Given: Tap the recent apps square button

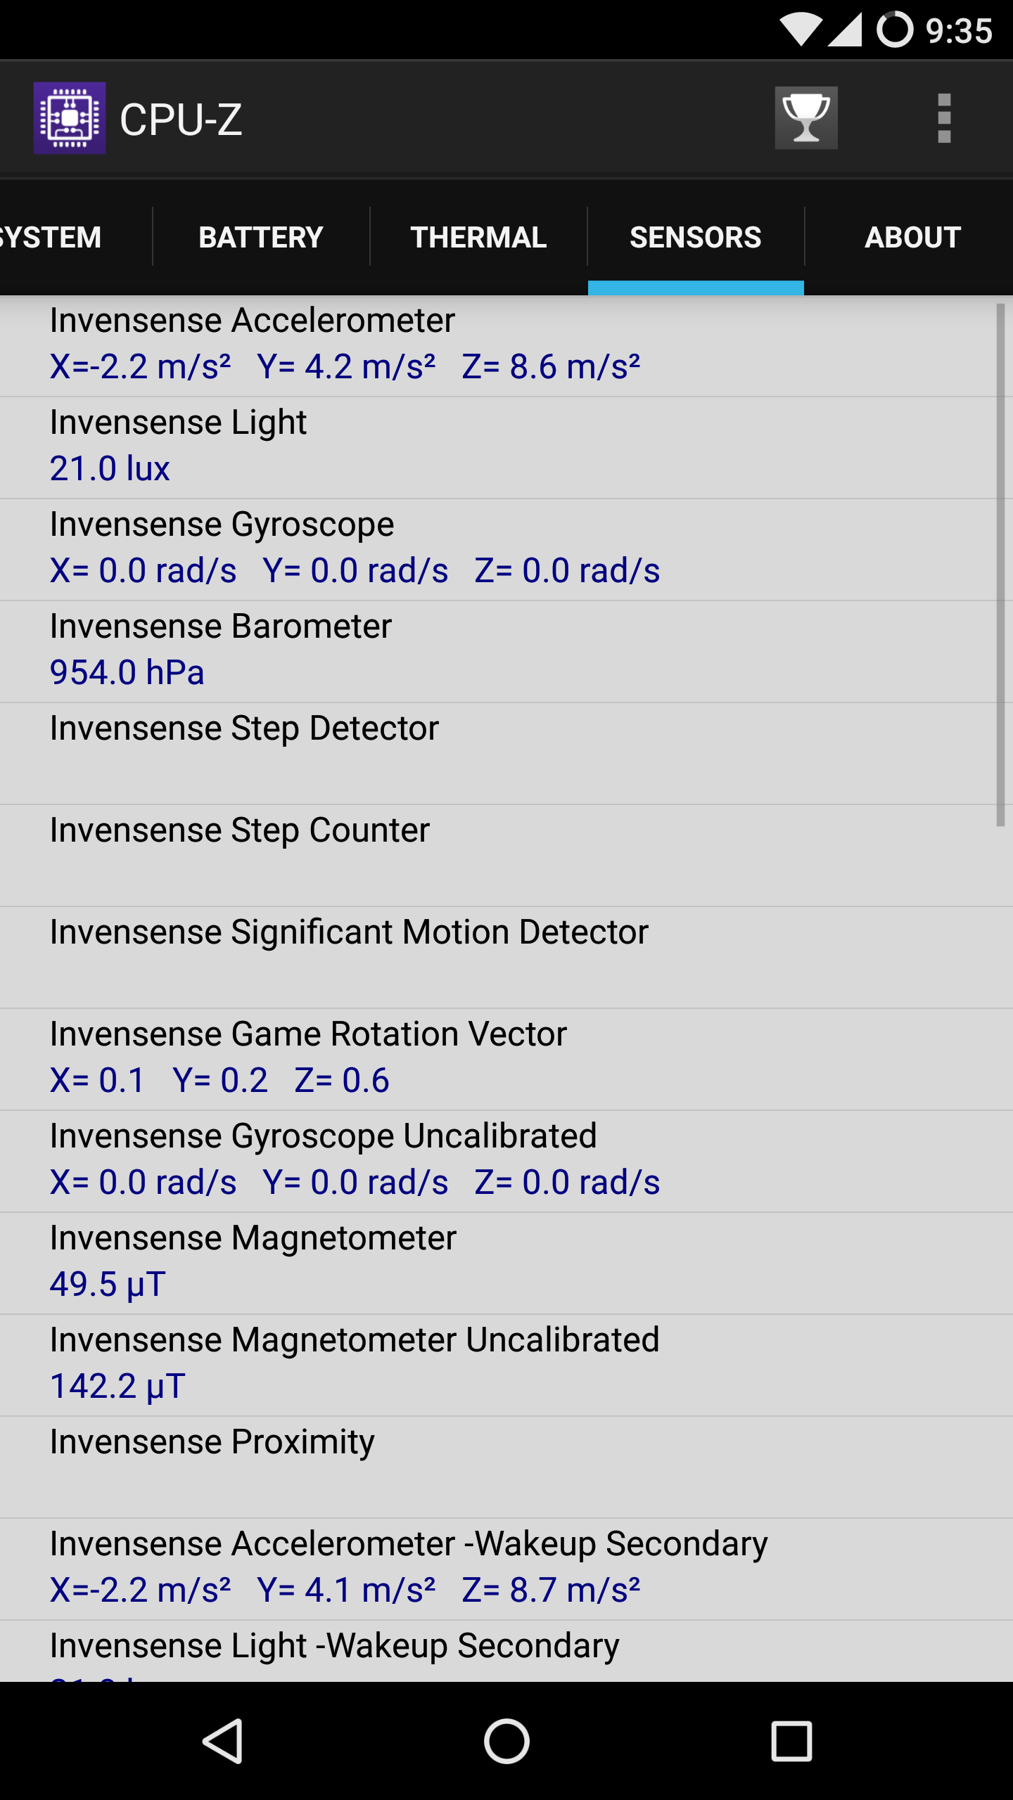Looking at the screenshot, I should tap(791, 1741).
